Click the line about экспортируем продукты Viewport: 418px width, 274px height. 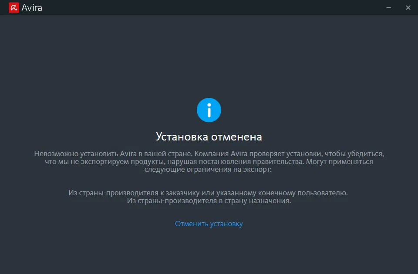(x=209, y=162)
